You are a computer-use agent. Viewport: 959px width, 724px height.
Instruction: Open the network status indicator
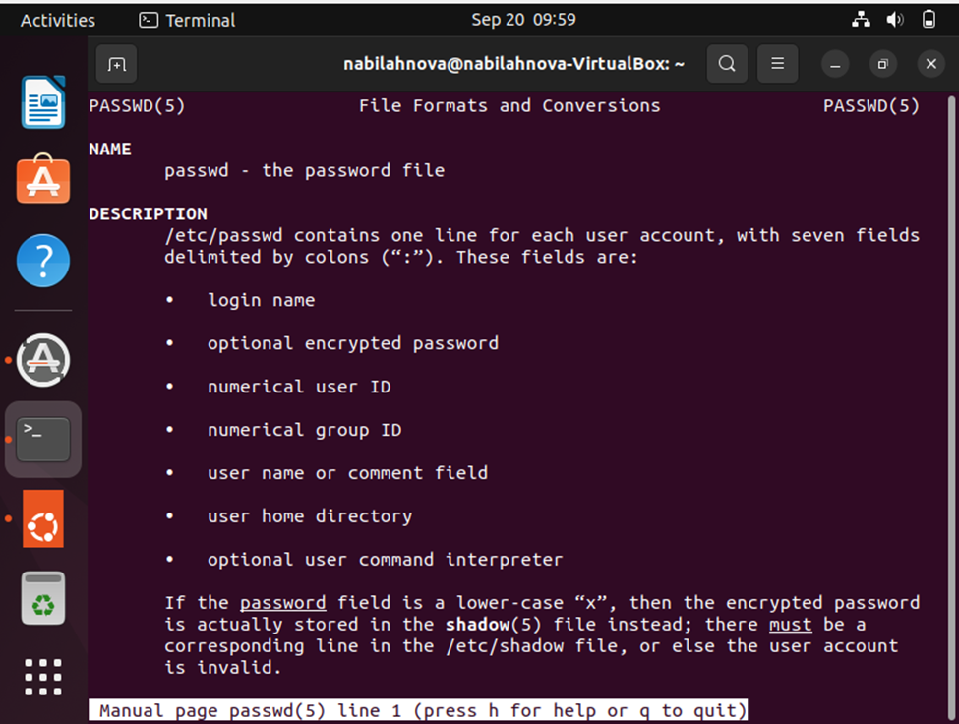(862, 20)
